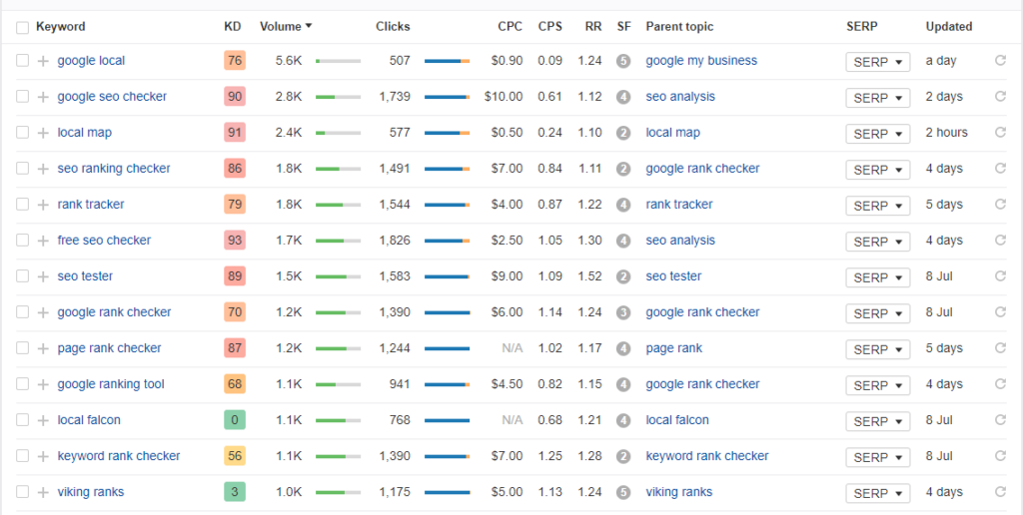
Task: Click the SF badge for local falcon
Action: 623,420
